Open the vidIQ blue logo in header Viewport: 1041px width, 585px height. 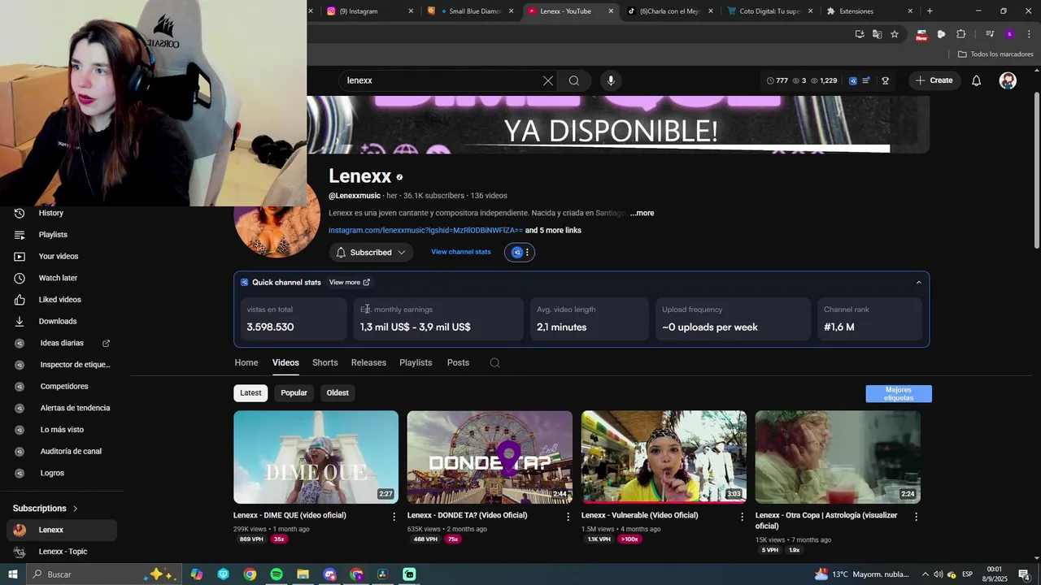tap(852, 80)
